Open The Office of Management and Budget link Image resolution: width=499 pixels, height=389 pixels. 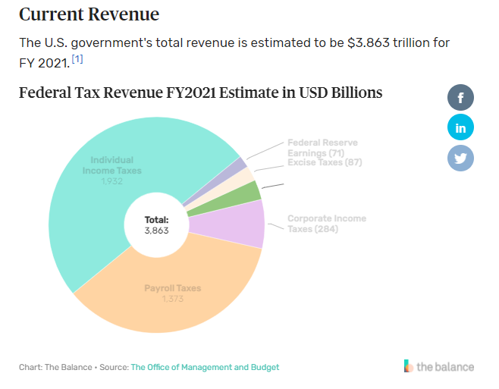click(205, 367)
